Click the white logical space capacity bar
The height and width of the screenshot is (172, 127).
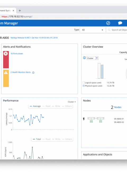(x=99, y=71)
